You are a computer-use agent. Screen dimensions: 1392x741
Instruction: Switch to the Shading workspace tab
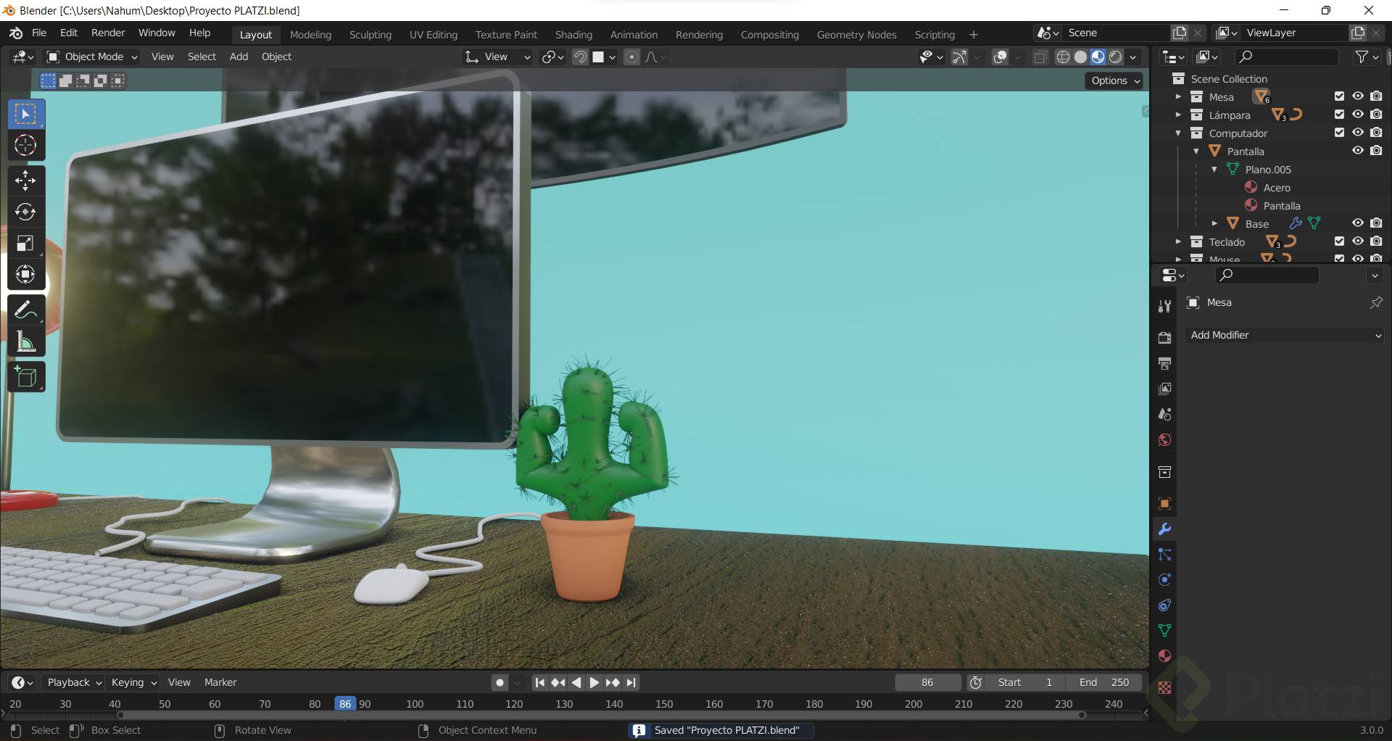[573, 35]
